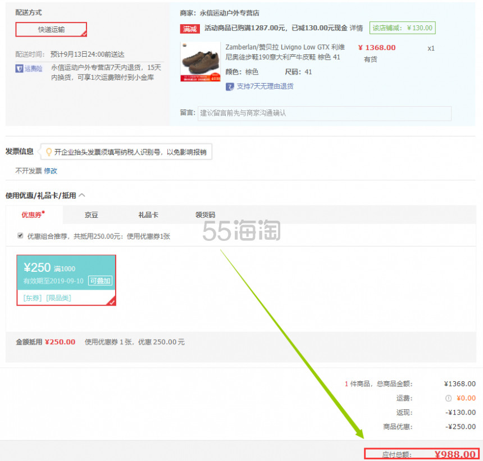Click the 不开发票 invoice status text
The height and width of the screenshot is (461, 483).
[29, 171]
